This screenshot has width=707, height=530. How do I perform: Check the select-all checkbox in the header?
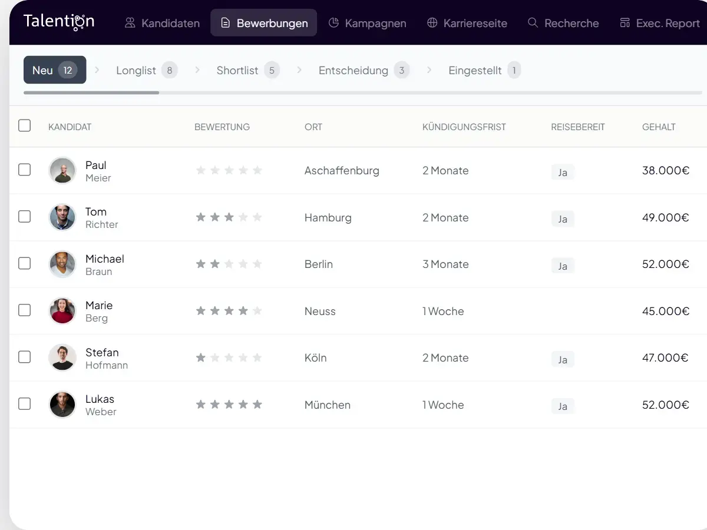click(x=24, y=125)
